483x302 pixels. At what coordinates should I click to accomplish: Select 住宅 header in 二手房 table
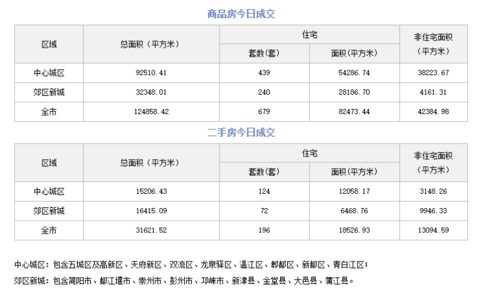coord(309,153)
